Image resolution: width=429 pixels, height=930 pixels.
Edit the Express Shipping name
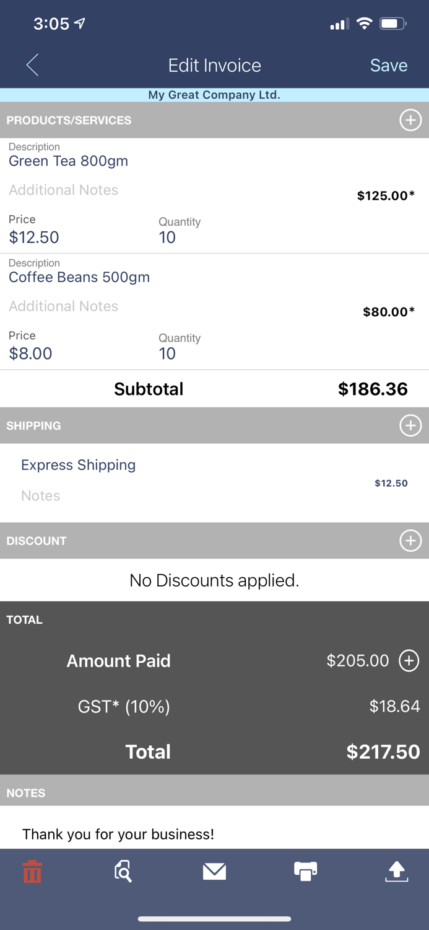click(78, 465)
